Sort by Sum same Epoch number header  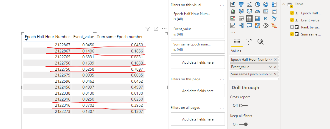point(120,37)
